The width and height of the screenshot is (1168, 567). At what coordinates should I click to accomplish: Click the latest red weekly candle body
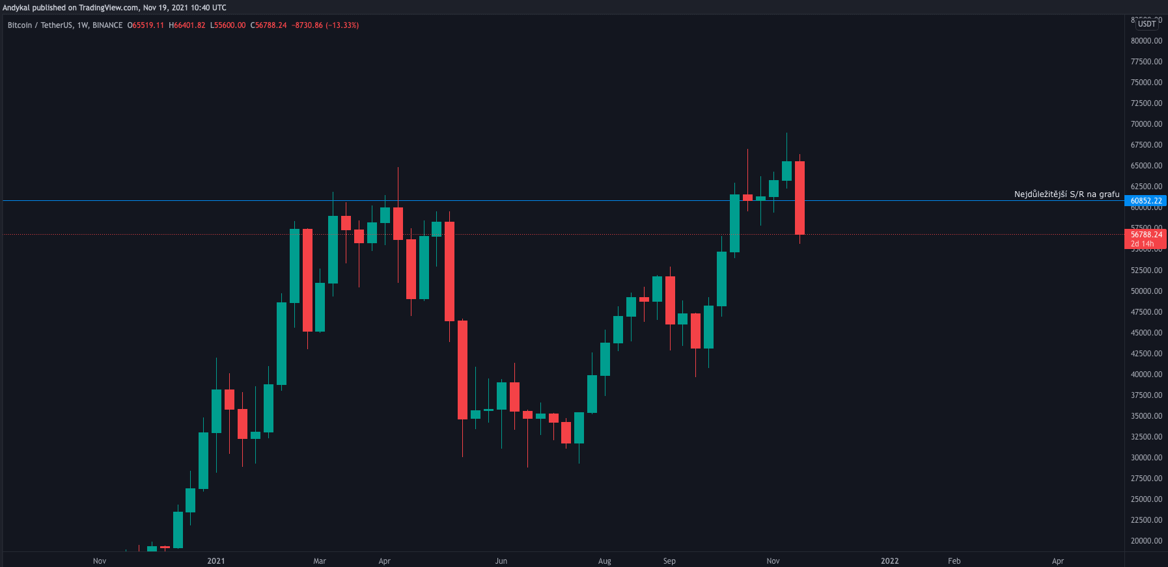click(800, 198)
